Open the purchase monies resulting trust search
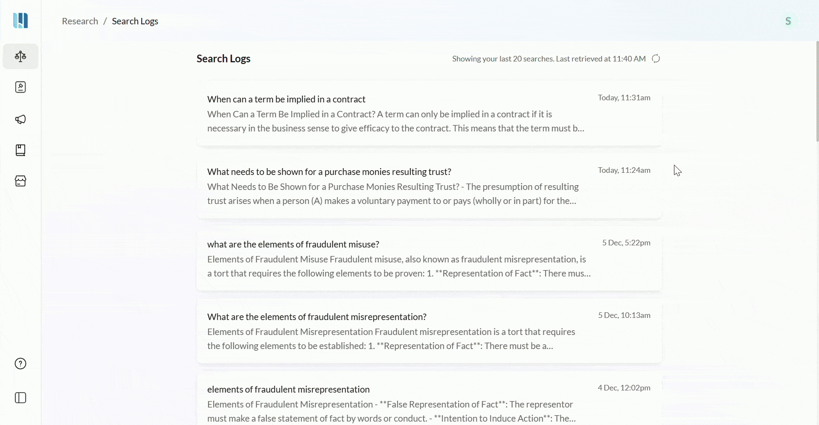The height and width of the screenshot is (425, 819). (329, 172)
